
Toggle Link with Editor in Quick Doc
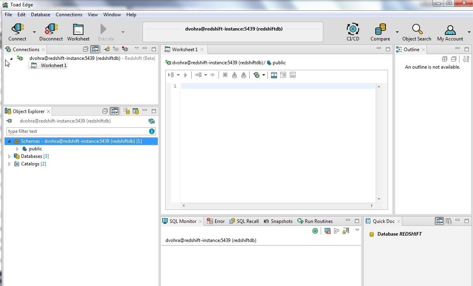point(439,221)
